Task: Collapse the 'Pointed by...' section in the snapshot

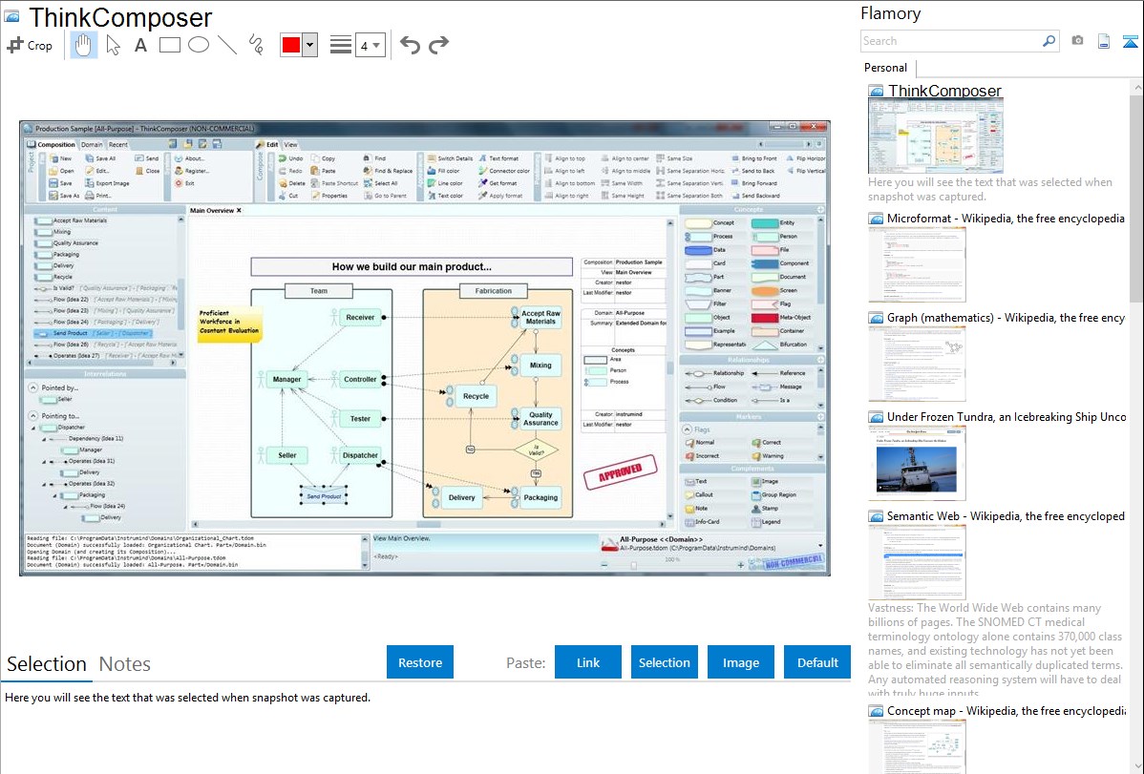Action: coord(32,388)
